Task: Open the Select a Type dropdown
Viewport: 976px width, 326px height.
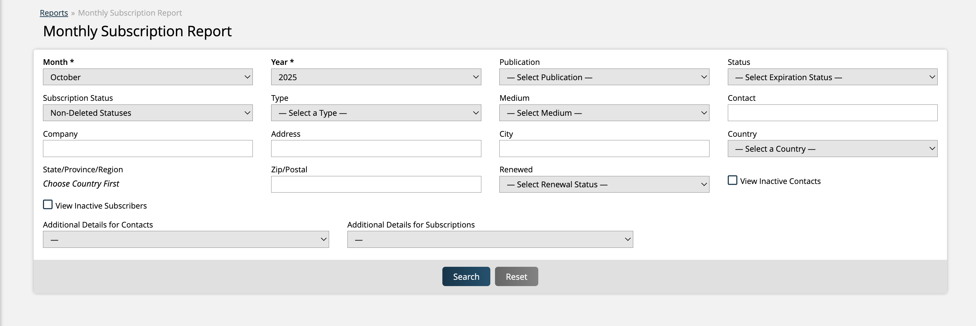Action: (x=375, y=113)
